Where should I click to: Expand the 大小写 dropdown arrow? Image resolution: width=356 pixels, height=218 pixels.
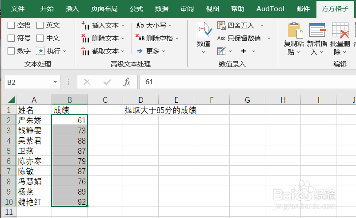pos(170,26)
